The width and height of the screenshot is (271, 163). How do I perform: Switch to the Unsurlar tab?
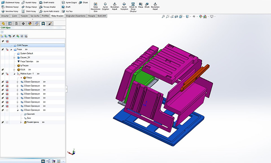5,16
